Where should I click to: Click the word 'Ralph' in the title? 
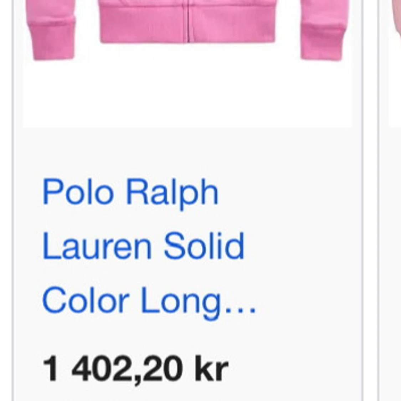click(x=173, y=193)
